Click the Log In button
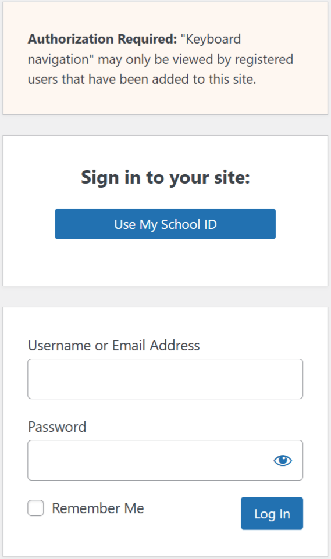 pyautogui.click(x=272, y=513)
